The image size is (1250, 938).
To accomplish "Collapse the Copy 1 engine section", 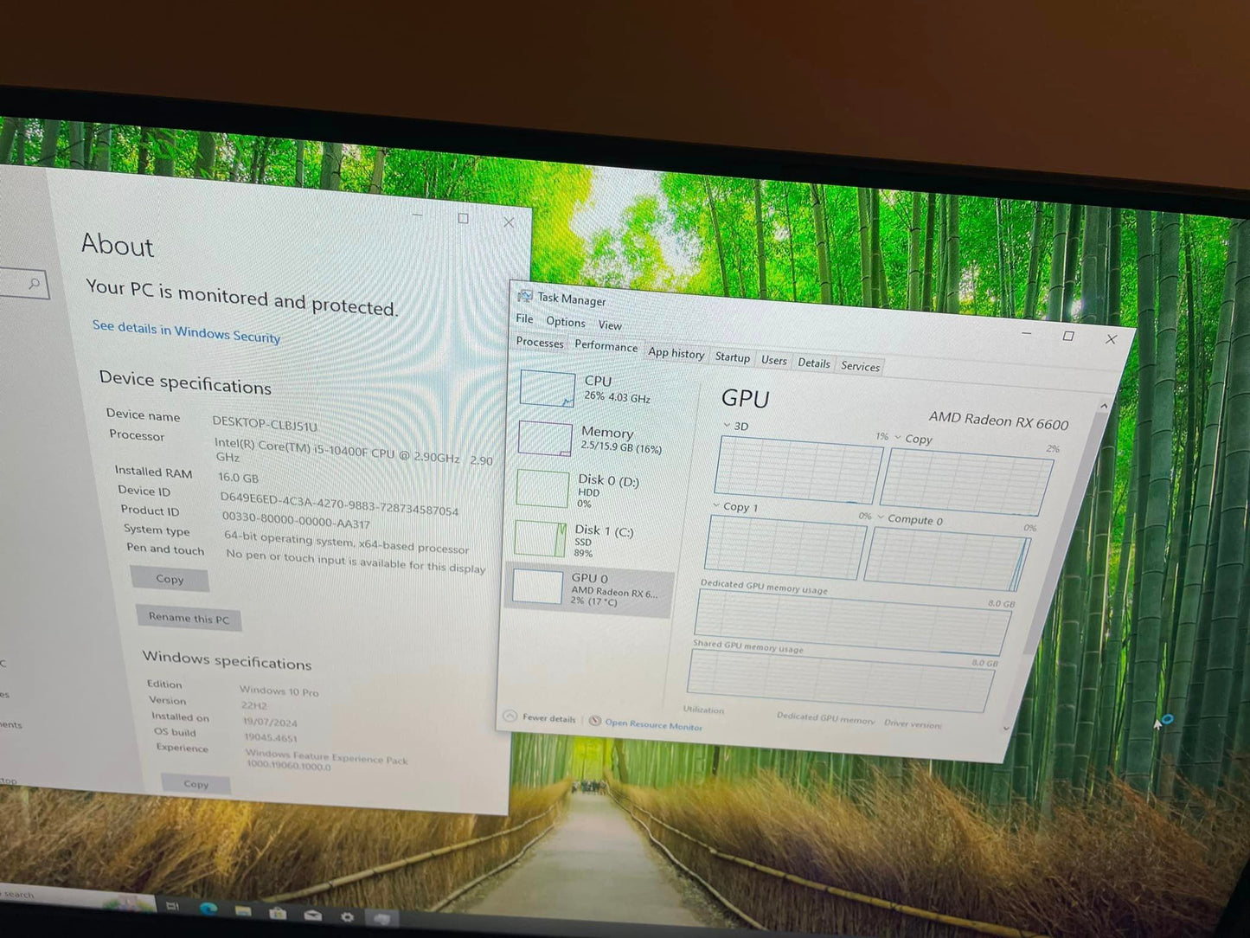I will tap(716, 506).
